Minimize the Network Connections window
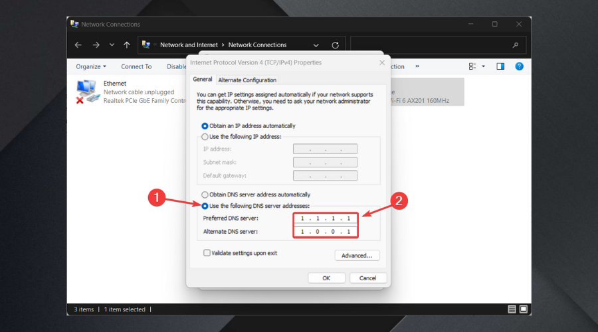The width and height of the screenshot is (598, 332). (x=471, y=24)
